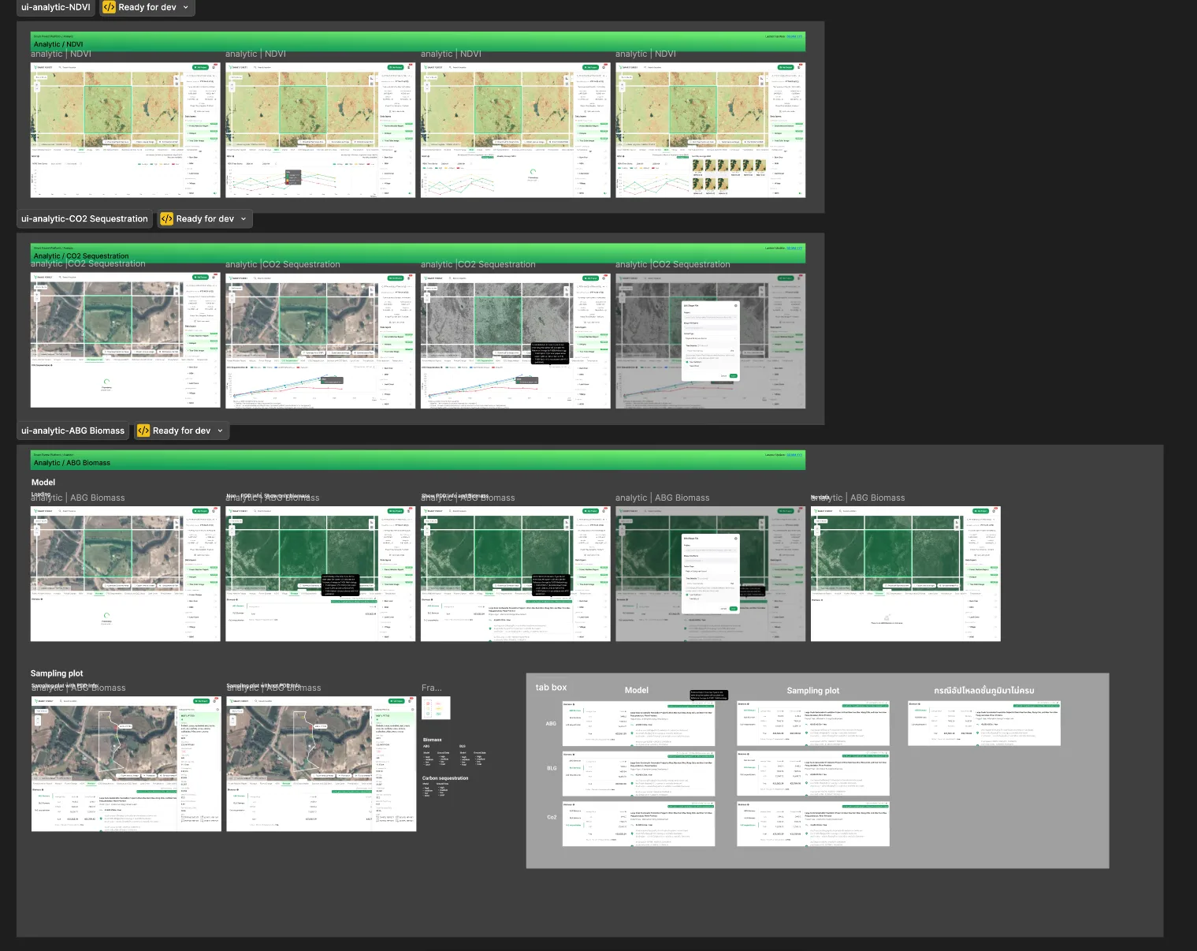Click the 'Model' heading above the ABG Biomass frames
This screenshot has width=1197, height=951.
43,482
